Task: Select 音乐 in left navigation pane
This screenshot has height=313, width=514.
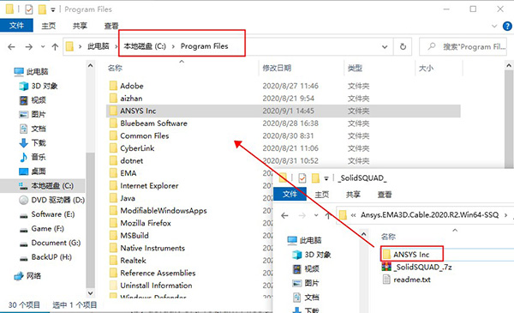Action: click(33, 157)
